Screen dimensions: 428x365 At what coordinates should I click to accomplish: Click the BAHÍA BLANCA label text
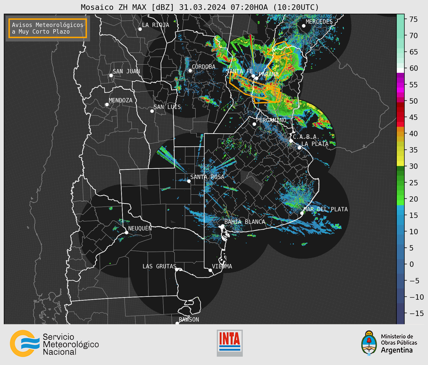click(x=245, y=222)
